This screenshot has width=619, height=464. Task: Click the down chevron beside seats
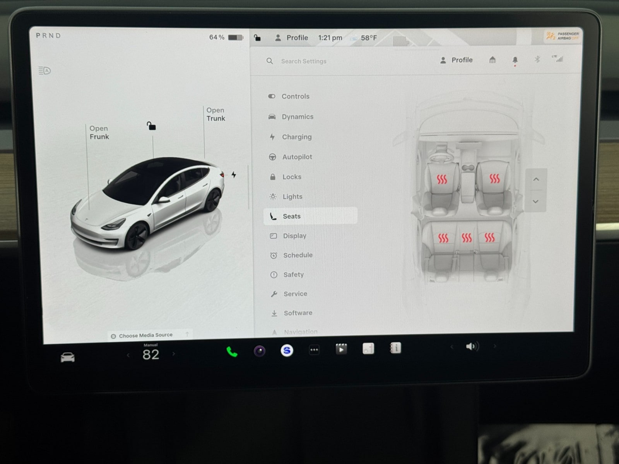pyautogui.click(x=535, y=201)
